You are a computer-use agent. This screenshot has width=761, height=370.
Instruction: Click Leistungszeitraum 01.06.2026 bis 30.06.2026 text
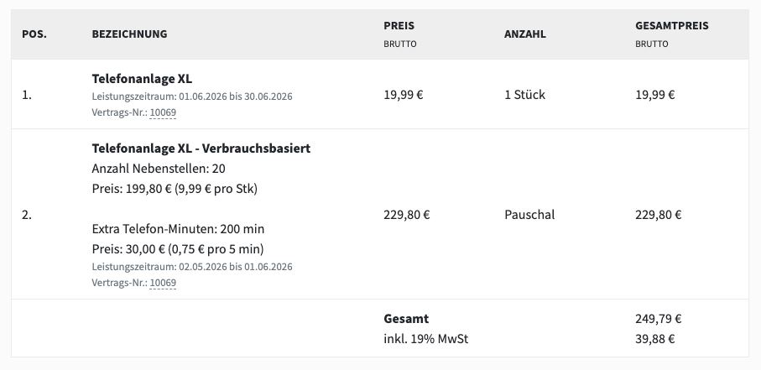tap(192, 96)
